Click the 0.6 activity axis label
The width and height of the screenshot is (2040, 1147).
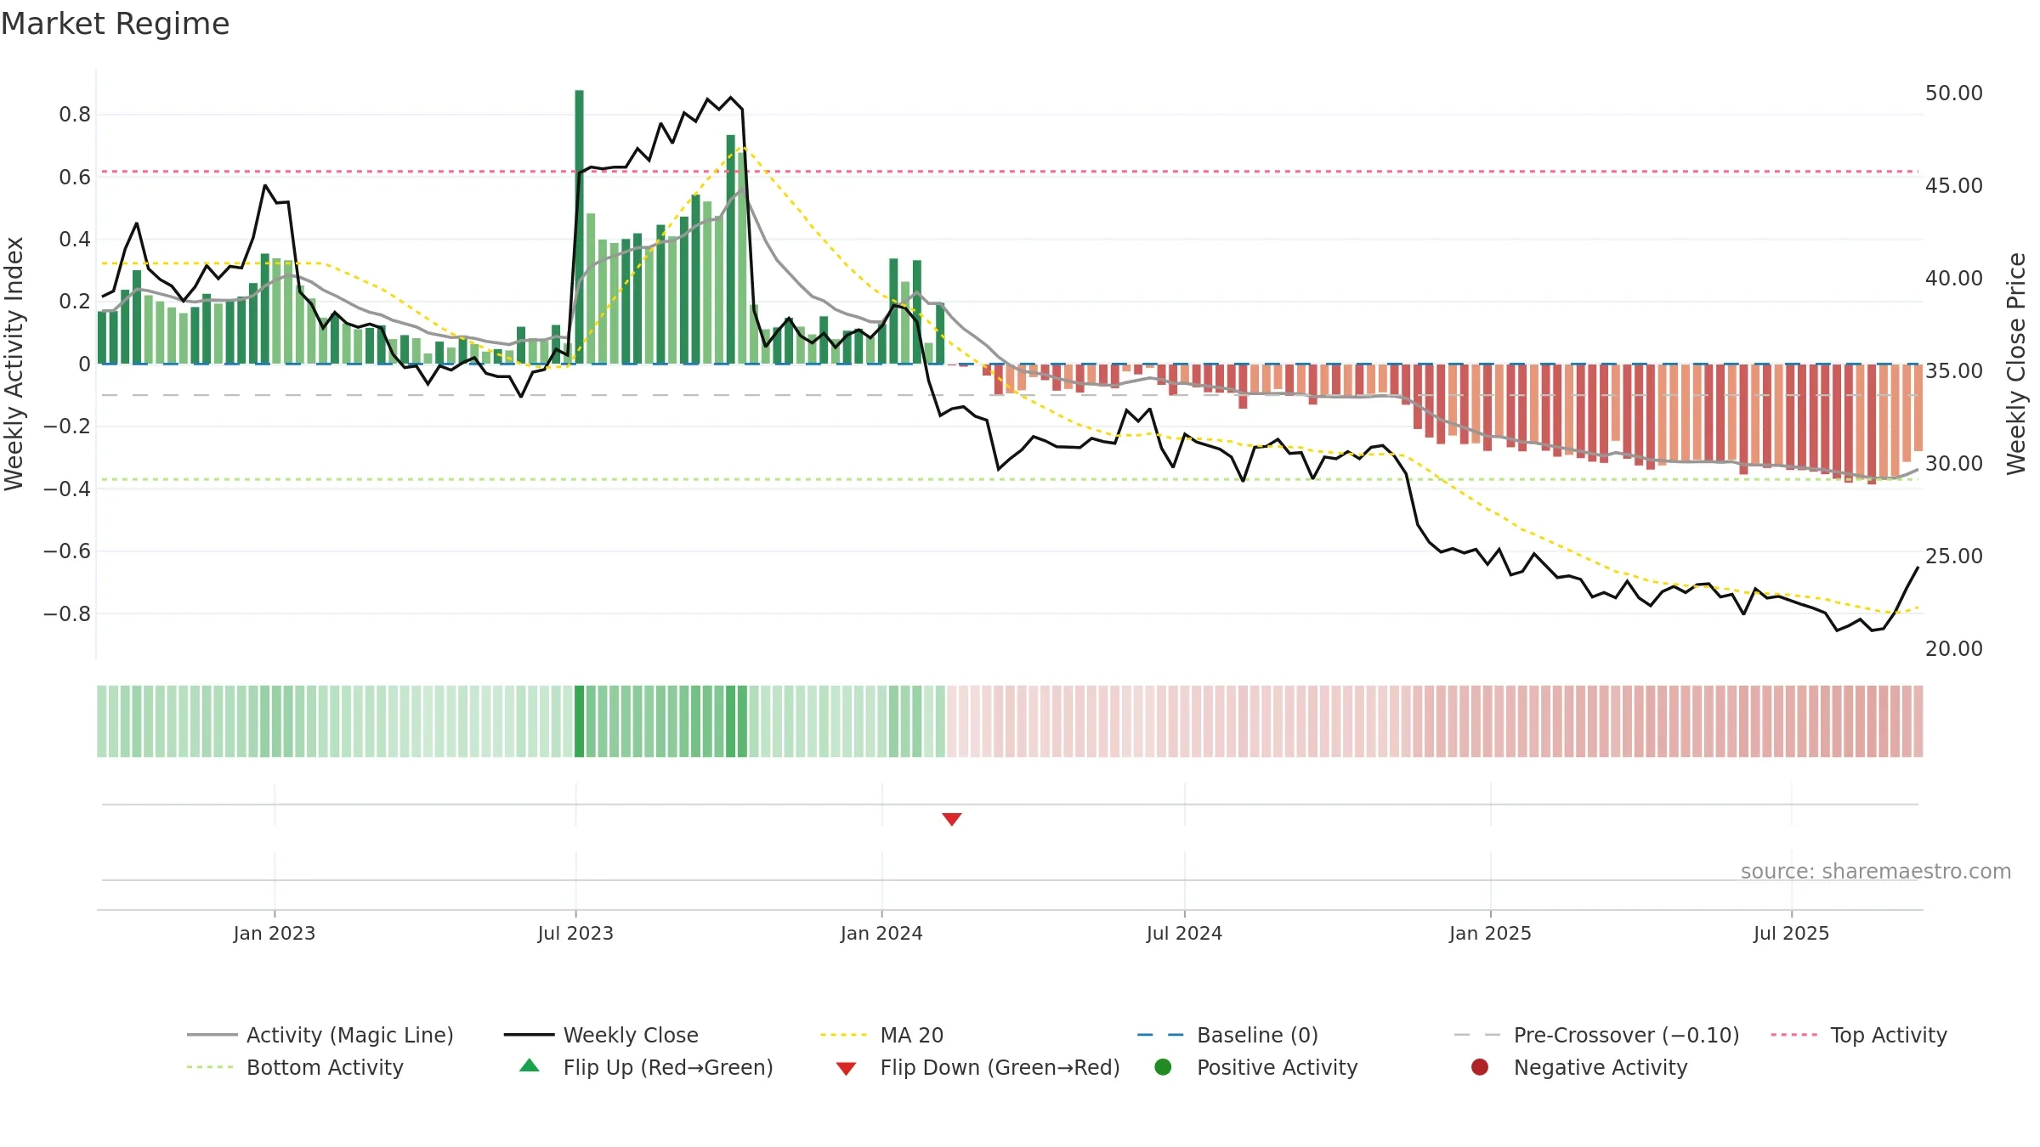pyautogui.click(x=75, y=177)
